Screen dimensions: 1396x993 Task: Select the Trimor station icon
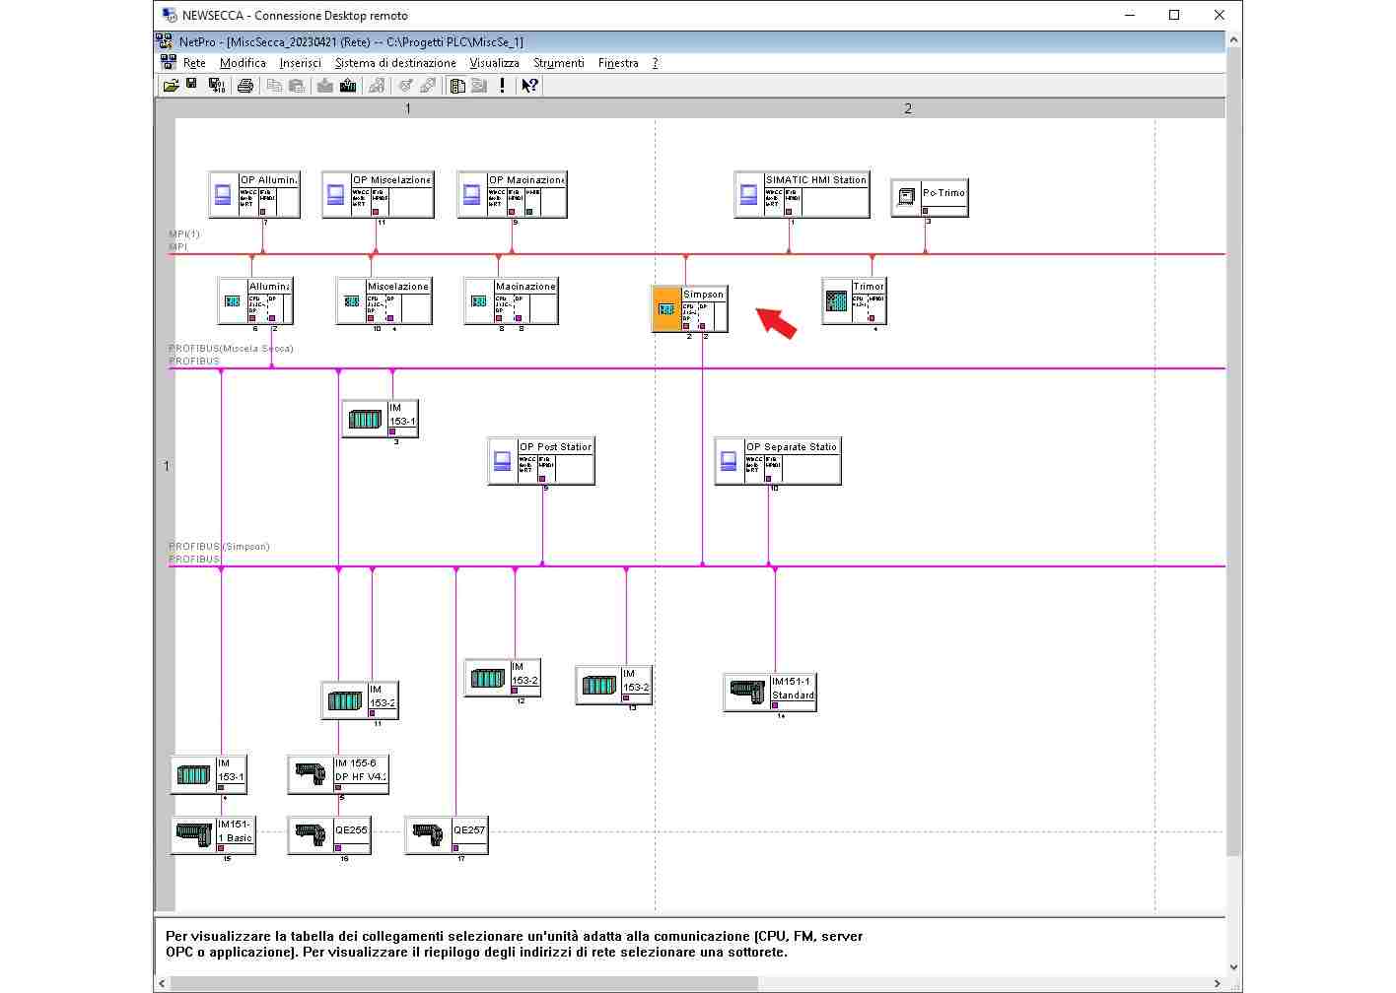[x=837, y=301]
